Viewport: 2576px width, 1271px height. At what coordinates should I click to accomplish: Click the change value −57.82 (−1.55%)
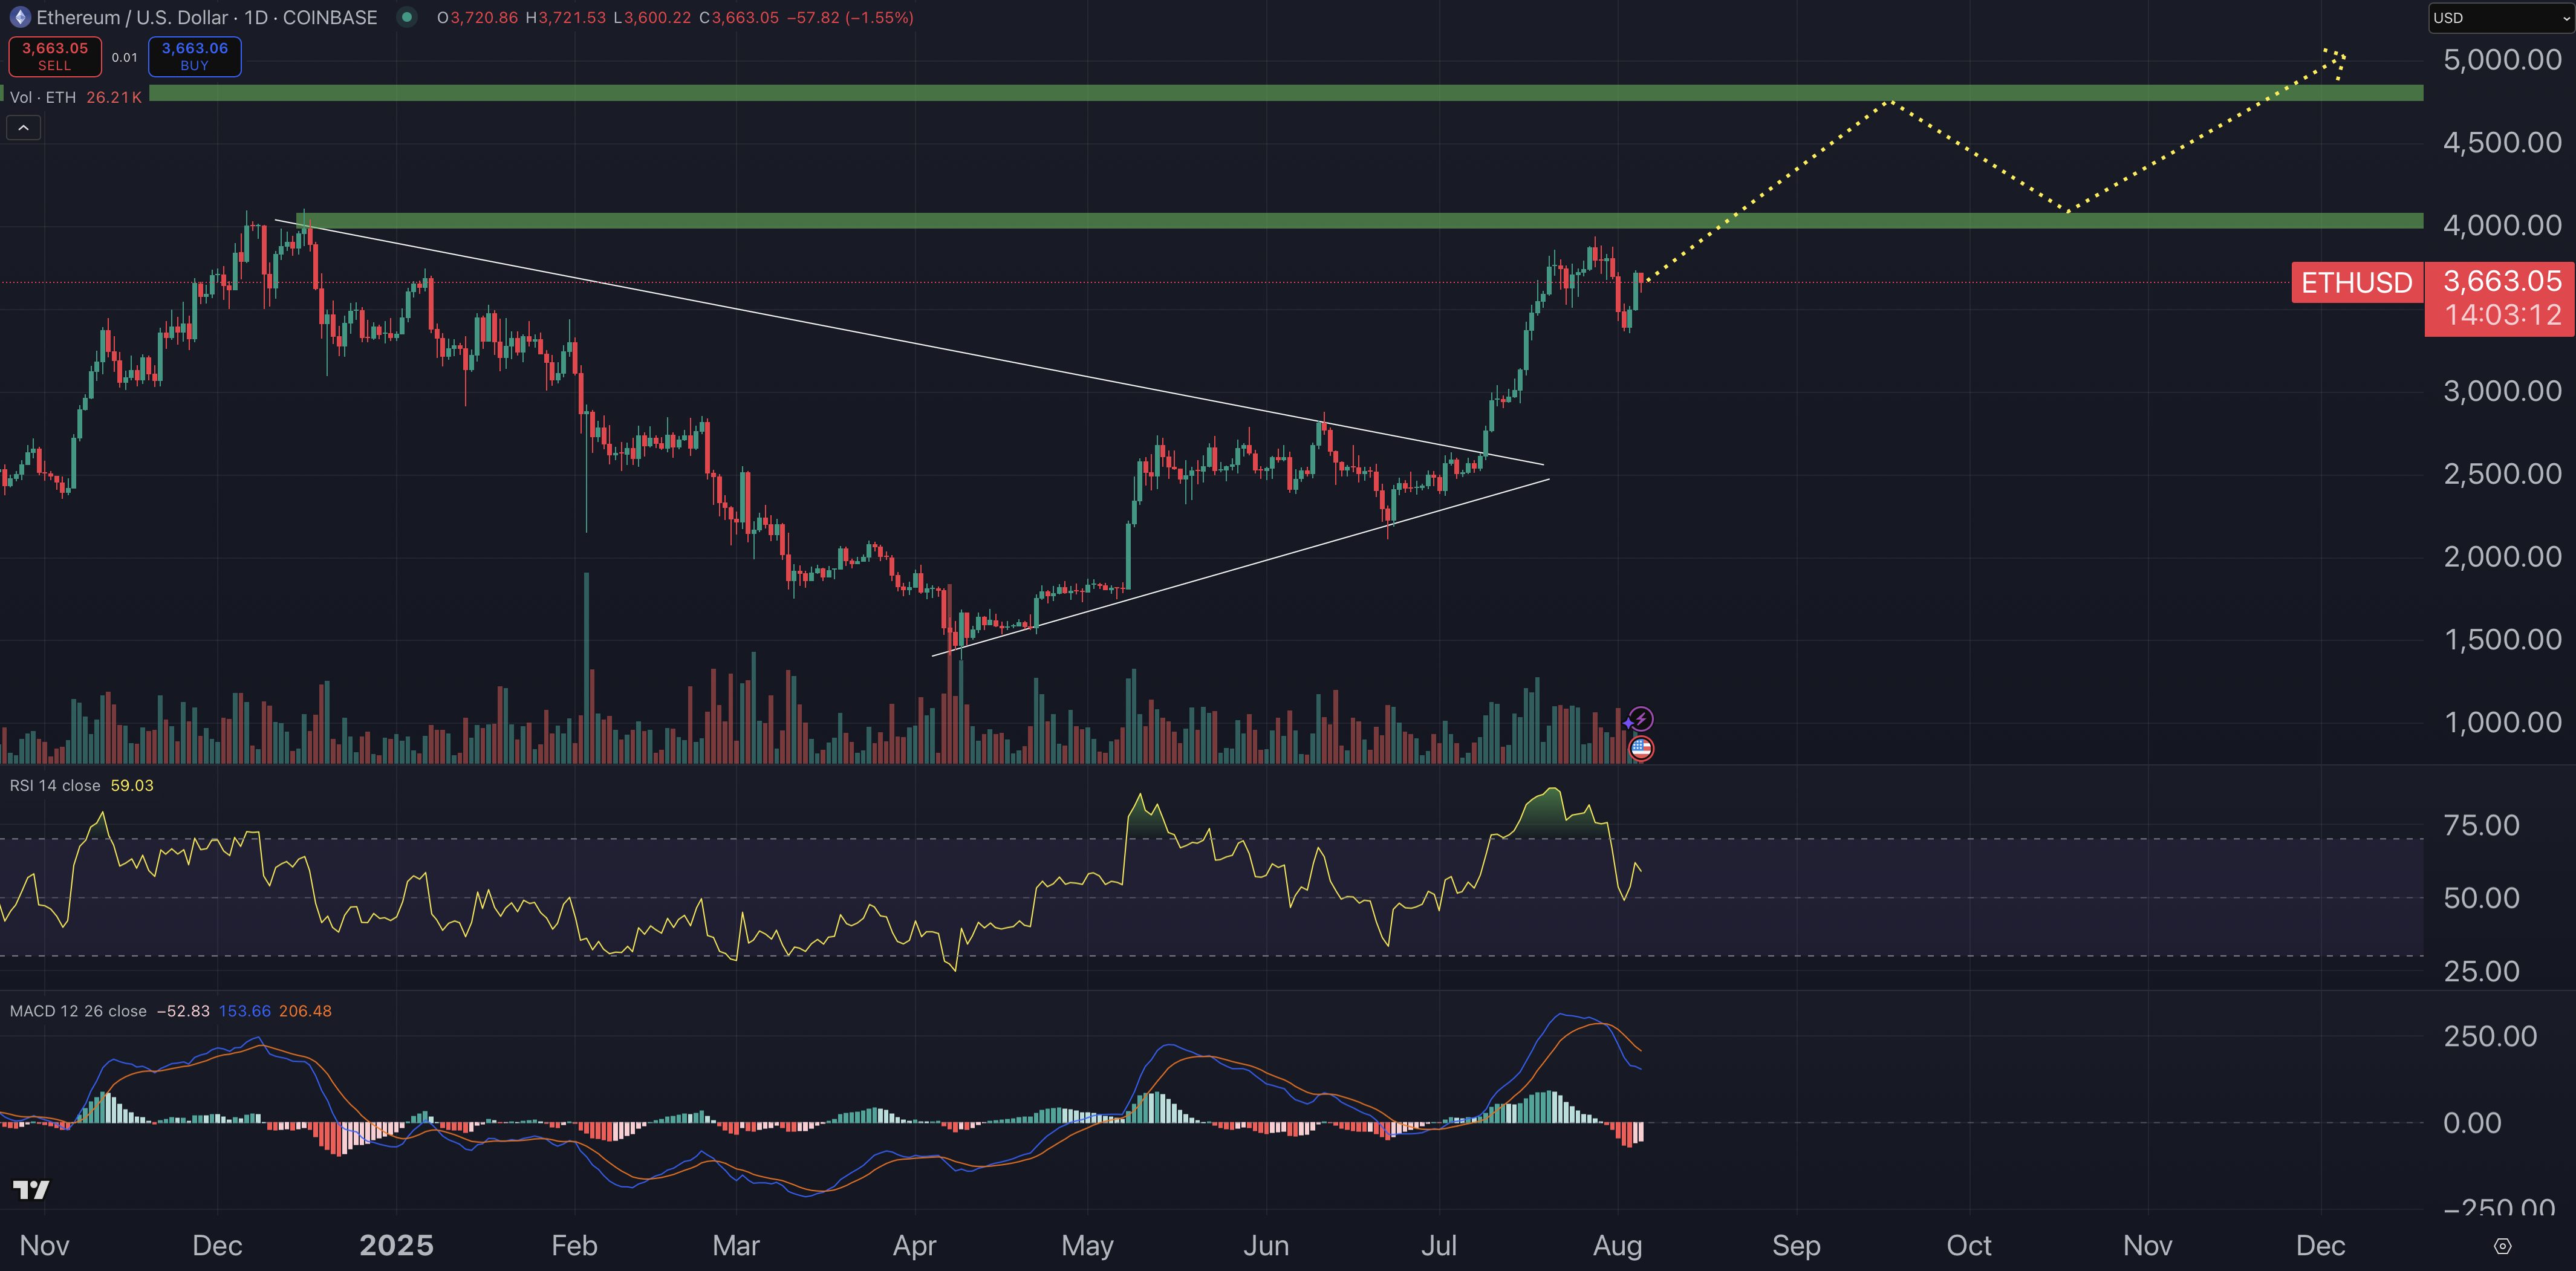(x=850, y=17)
